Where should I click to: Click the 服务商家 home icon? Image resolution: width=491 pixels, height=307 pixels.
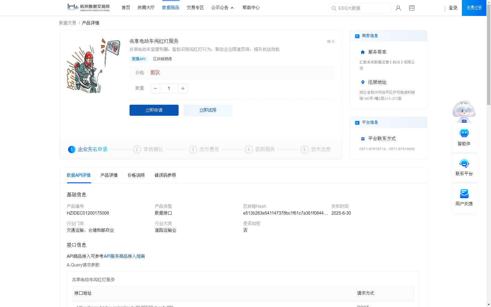363,52
